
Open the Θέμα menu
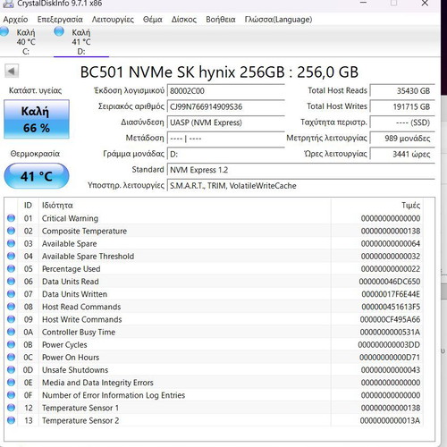click(x=153, y=20)
